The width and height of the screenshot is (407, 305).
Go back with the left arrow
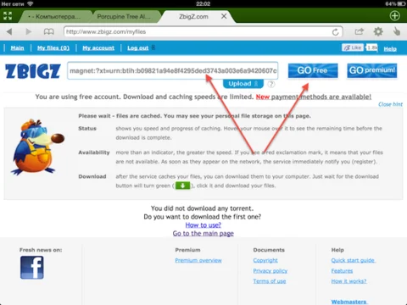[9, 31]
